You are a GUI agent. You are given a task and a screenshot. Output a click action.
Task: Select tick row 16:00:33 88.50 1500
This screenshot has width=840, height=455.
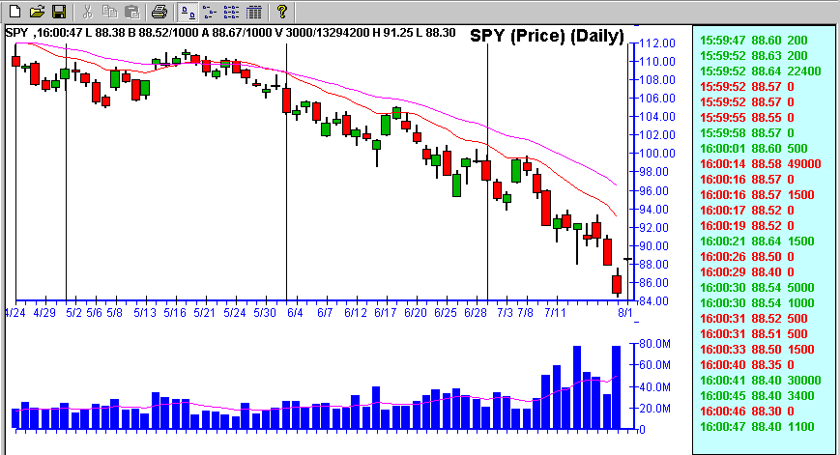[757, 350]
